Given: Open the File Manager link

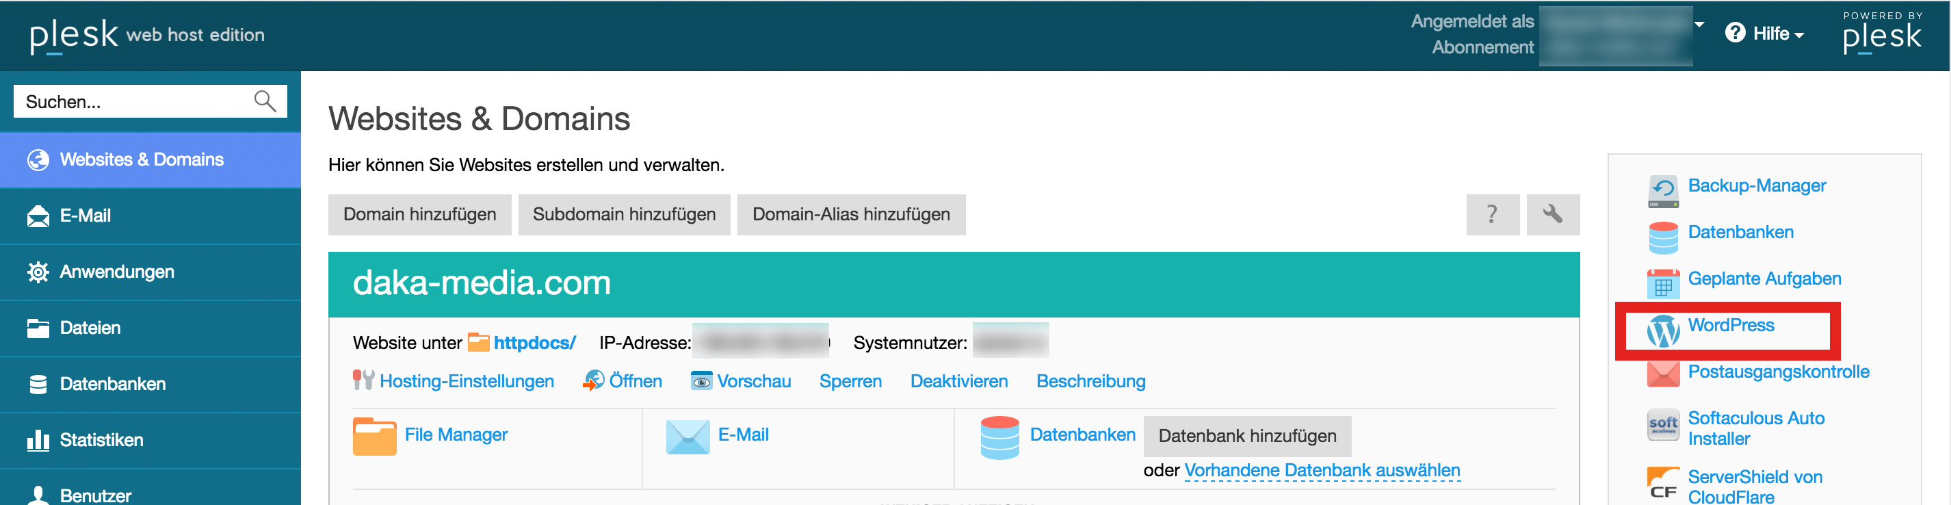Looking at the screenshot, I should pos(456,435).
